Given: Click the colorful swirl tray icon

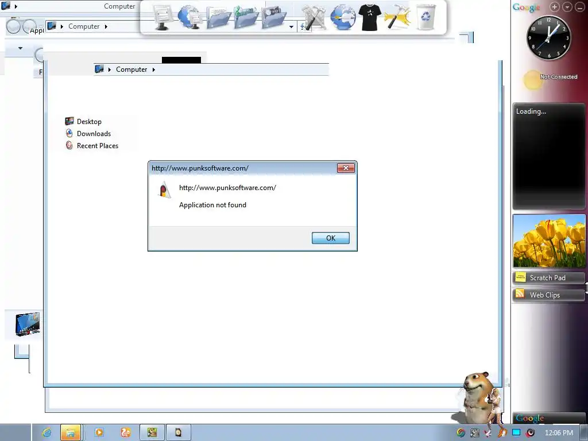Looking at the screenshot, I should 461,433.
